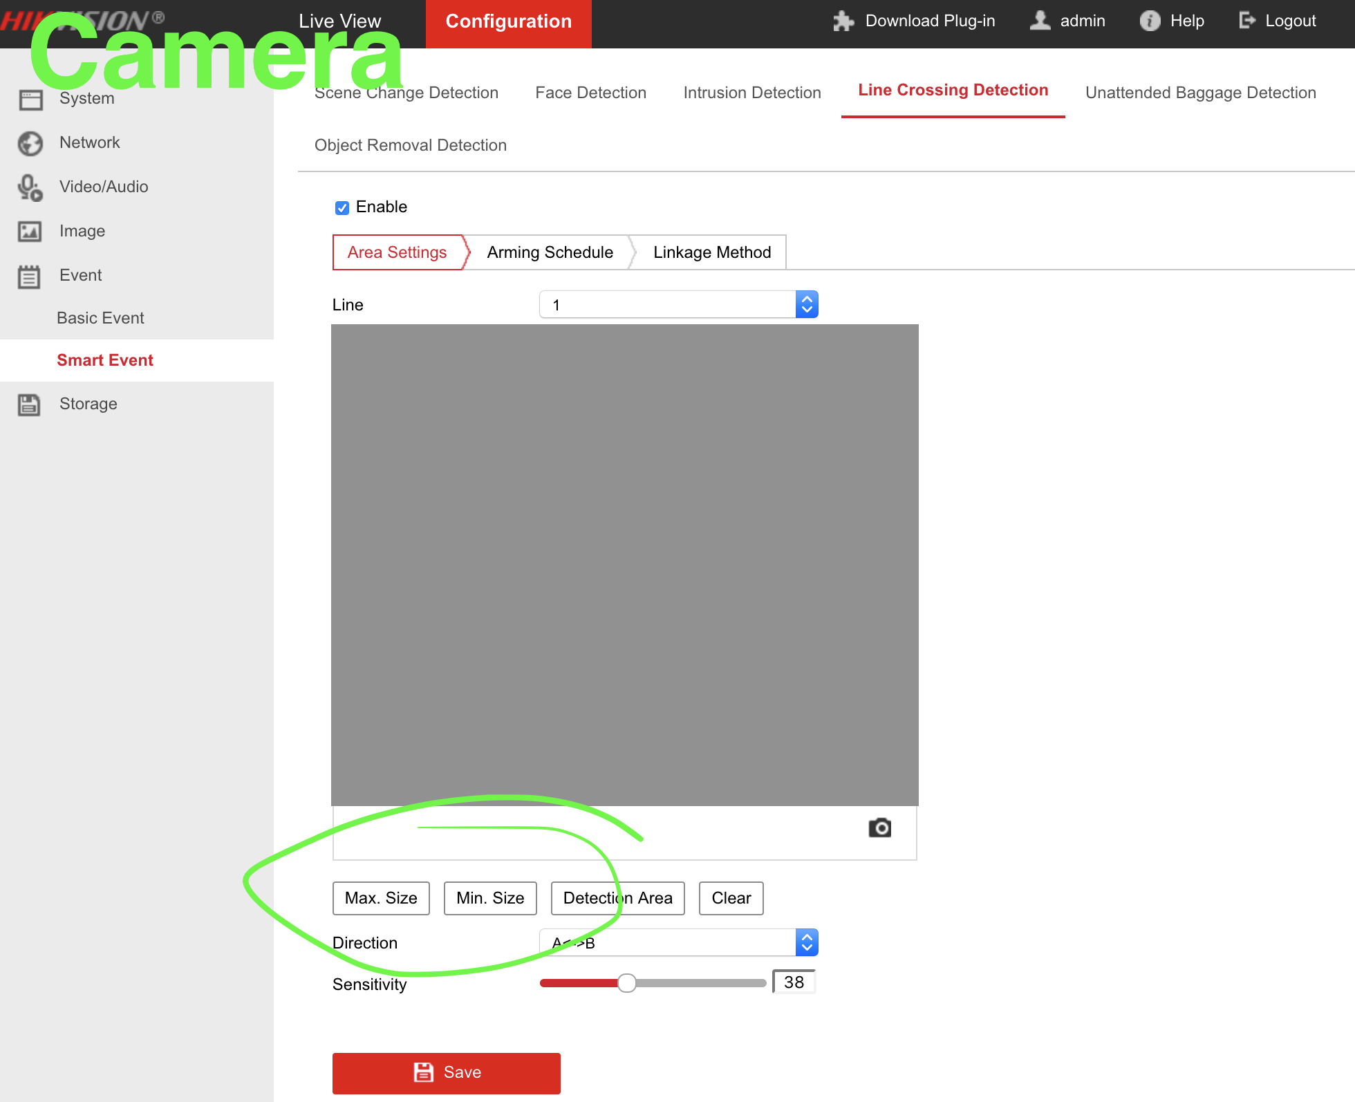Click the Save button
The image size is (1355, 1102).
point(446,1072)
